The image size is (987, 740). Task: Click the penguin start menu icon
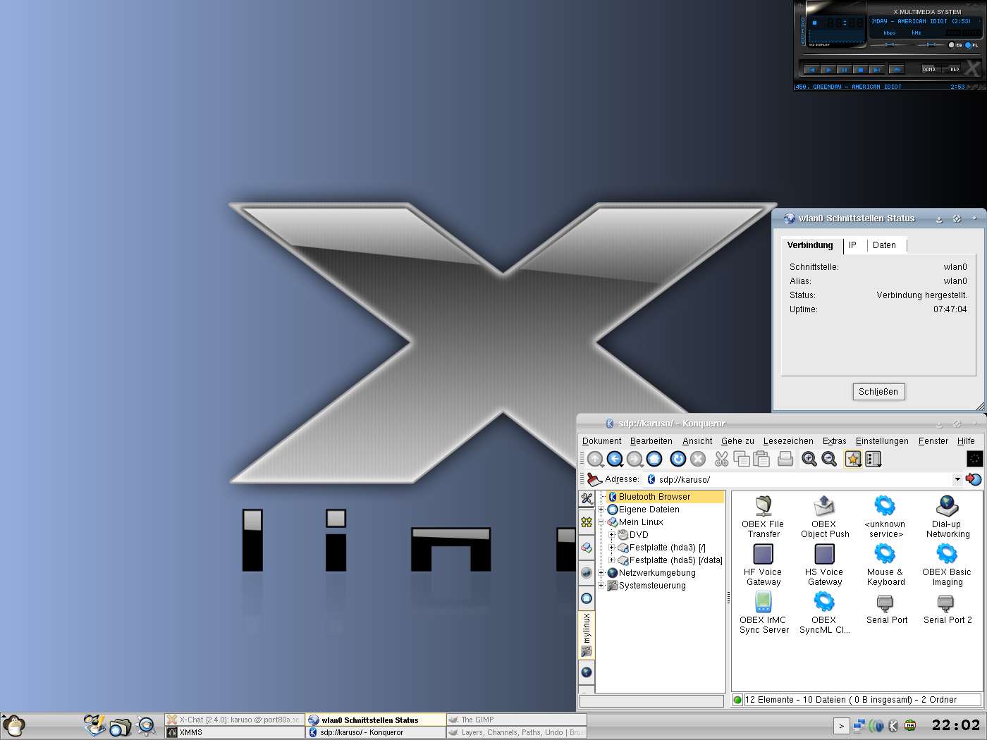13,725
